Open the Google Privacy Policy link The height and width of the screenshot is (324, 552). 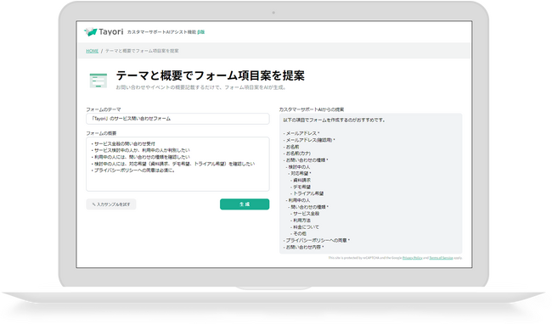pyautogui.click(x=412, y=258)
